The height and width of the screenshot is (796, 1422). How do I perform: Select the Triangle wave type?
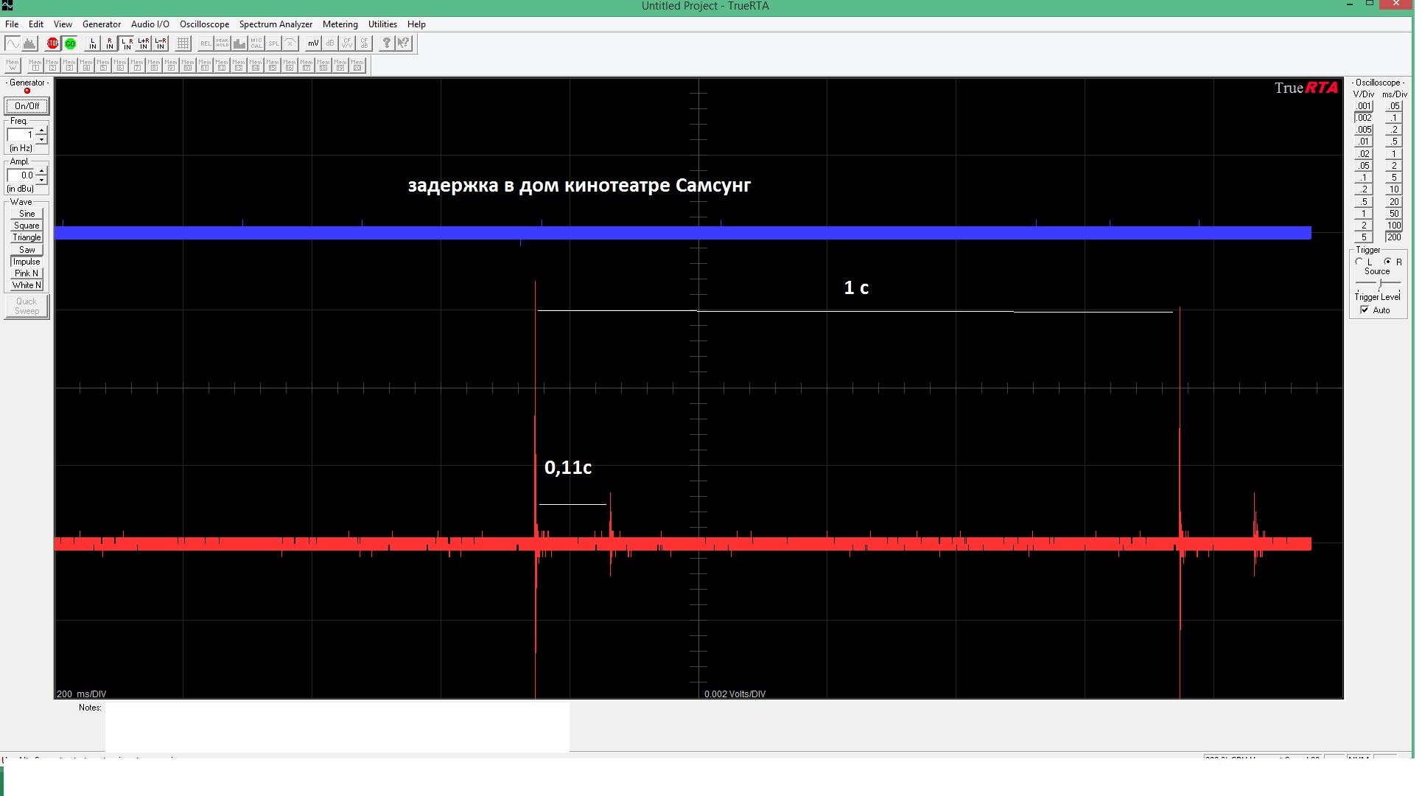tap(27, 237)
